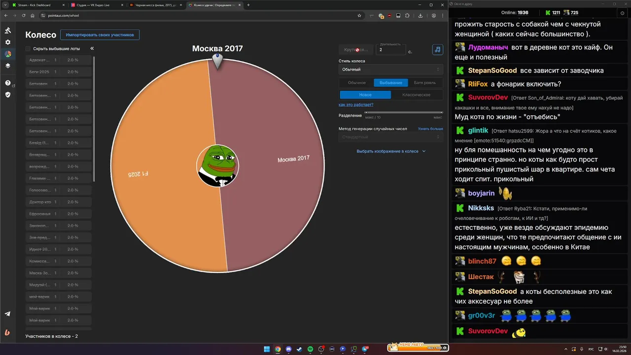Screen dimensions: 631x355
Task: Navigate back in browser
Action: click(x=6, y=15)
